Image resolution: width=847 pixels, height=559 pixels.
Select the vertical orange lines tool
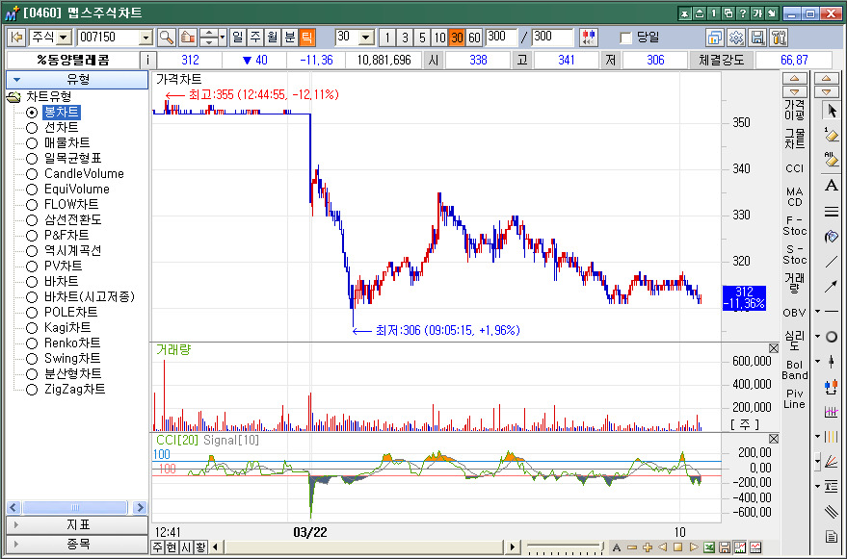tap(832, 437)
